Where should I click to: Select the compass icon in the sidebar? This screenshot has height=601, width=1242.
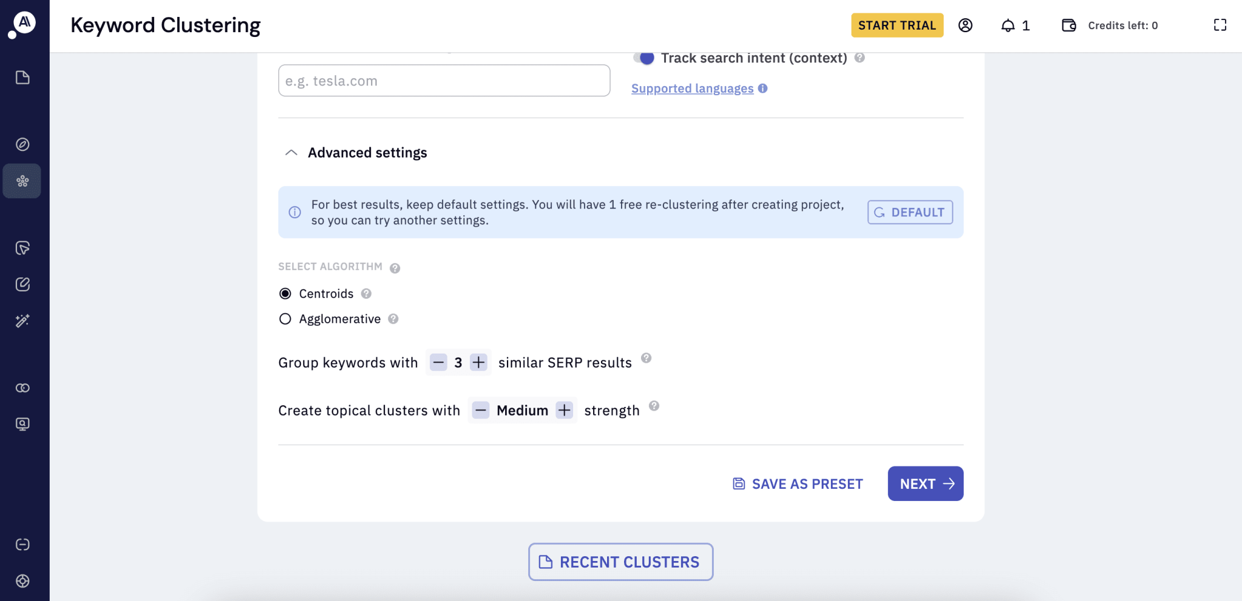(22, 144)
